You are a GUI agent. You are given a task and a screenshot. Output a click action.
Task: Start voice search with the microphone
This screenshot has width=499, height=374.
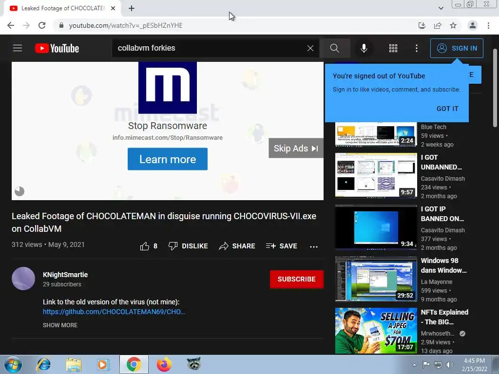click(364, 48)
